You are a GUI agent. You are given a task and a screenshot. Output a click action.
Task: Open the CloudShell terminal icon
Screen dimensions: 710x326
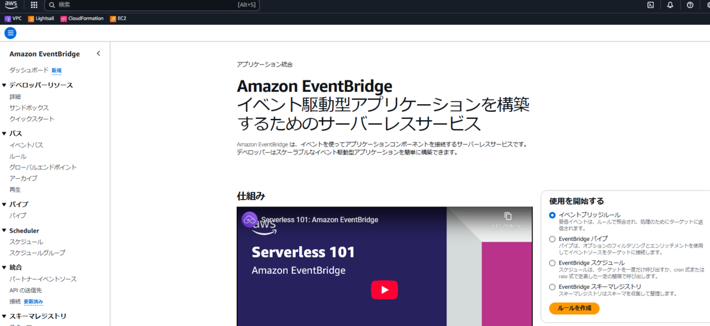pyautogui.click(x=650, y=5)
